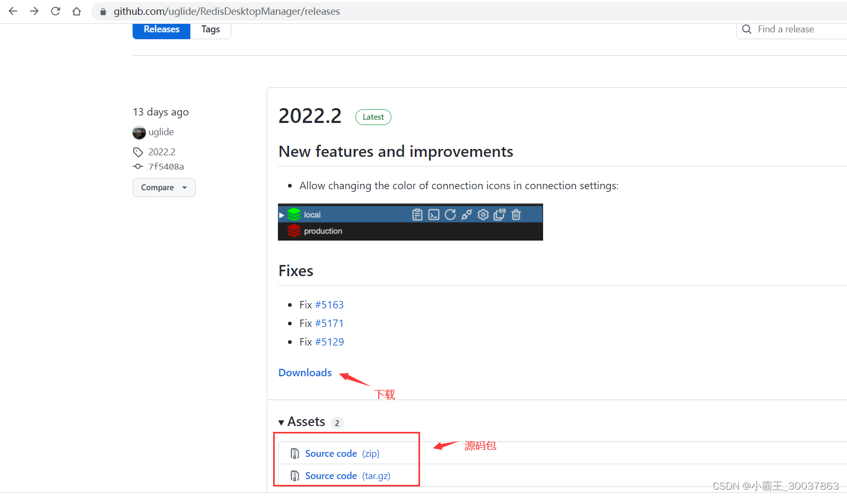Open the 2022.2 release title
Screen dimensions: 847x496
point(310,116)
